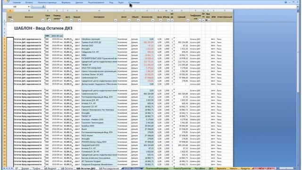Select the 'УРАЛ-ТОП-КАРД ООО' cell
This screenshot has height=170, width=302.
[99, 68]
